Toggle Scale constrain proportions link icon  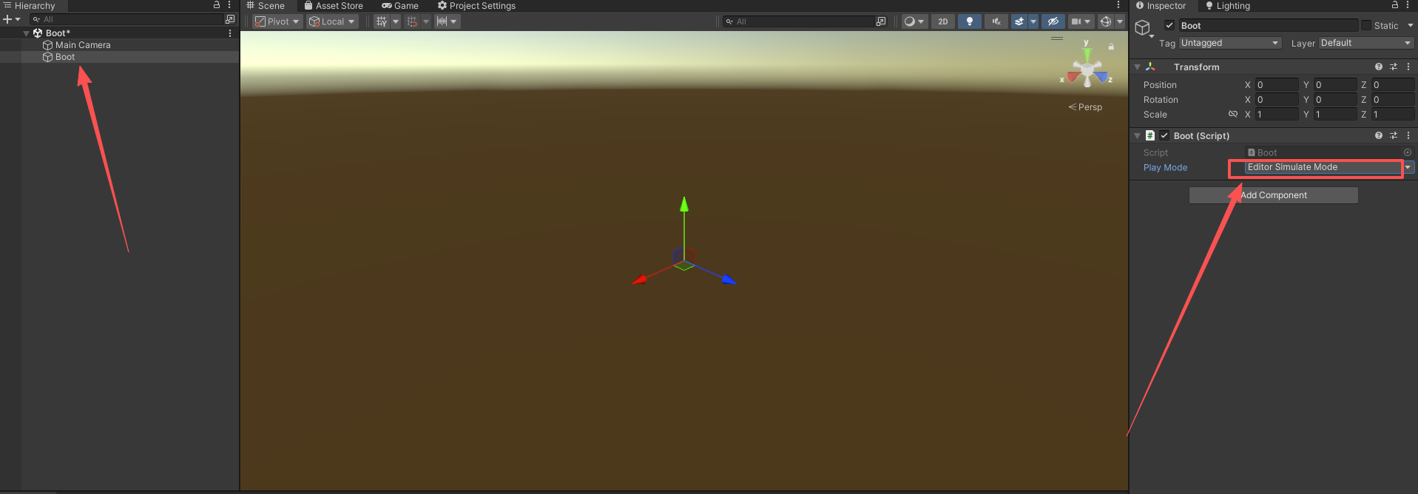point(1233,114)
